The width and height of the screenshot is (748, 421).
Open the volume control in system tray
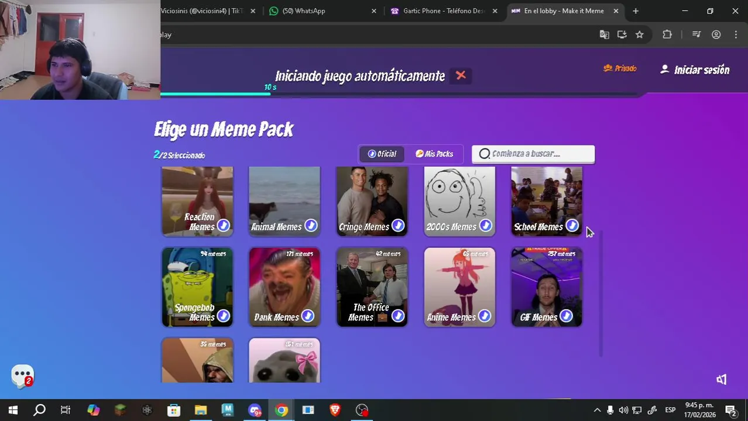coord(623,410)
